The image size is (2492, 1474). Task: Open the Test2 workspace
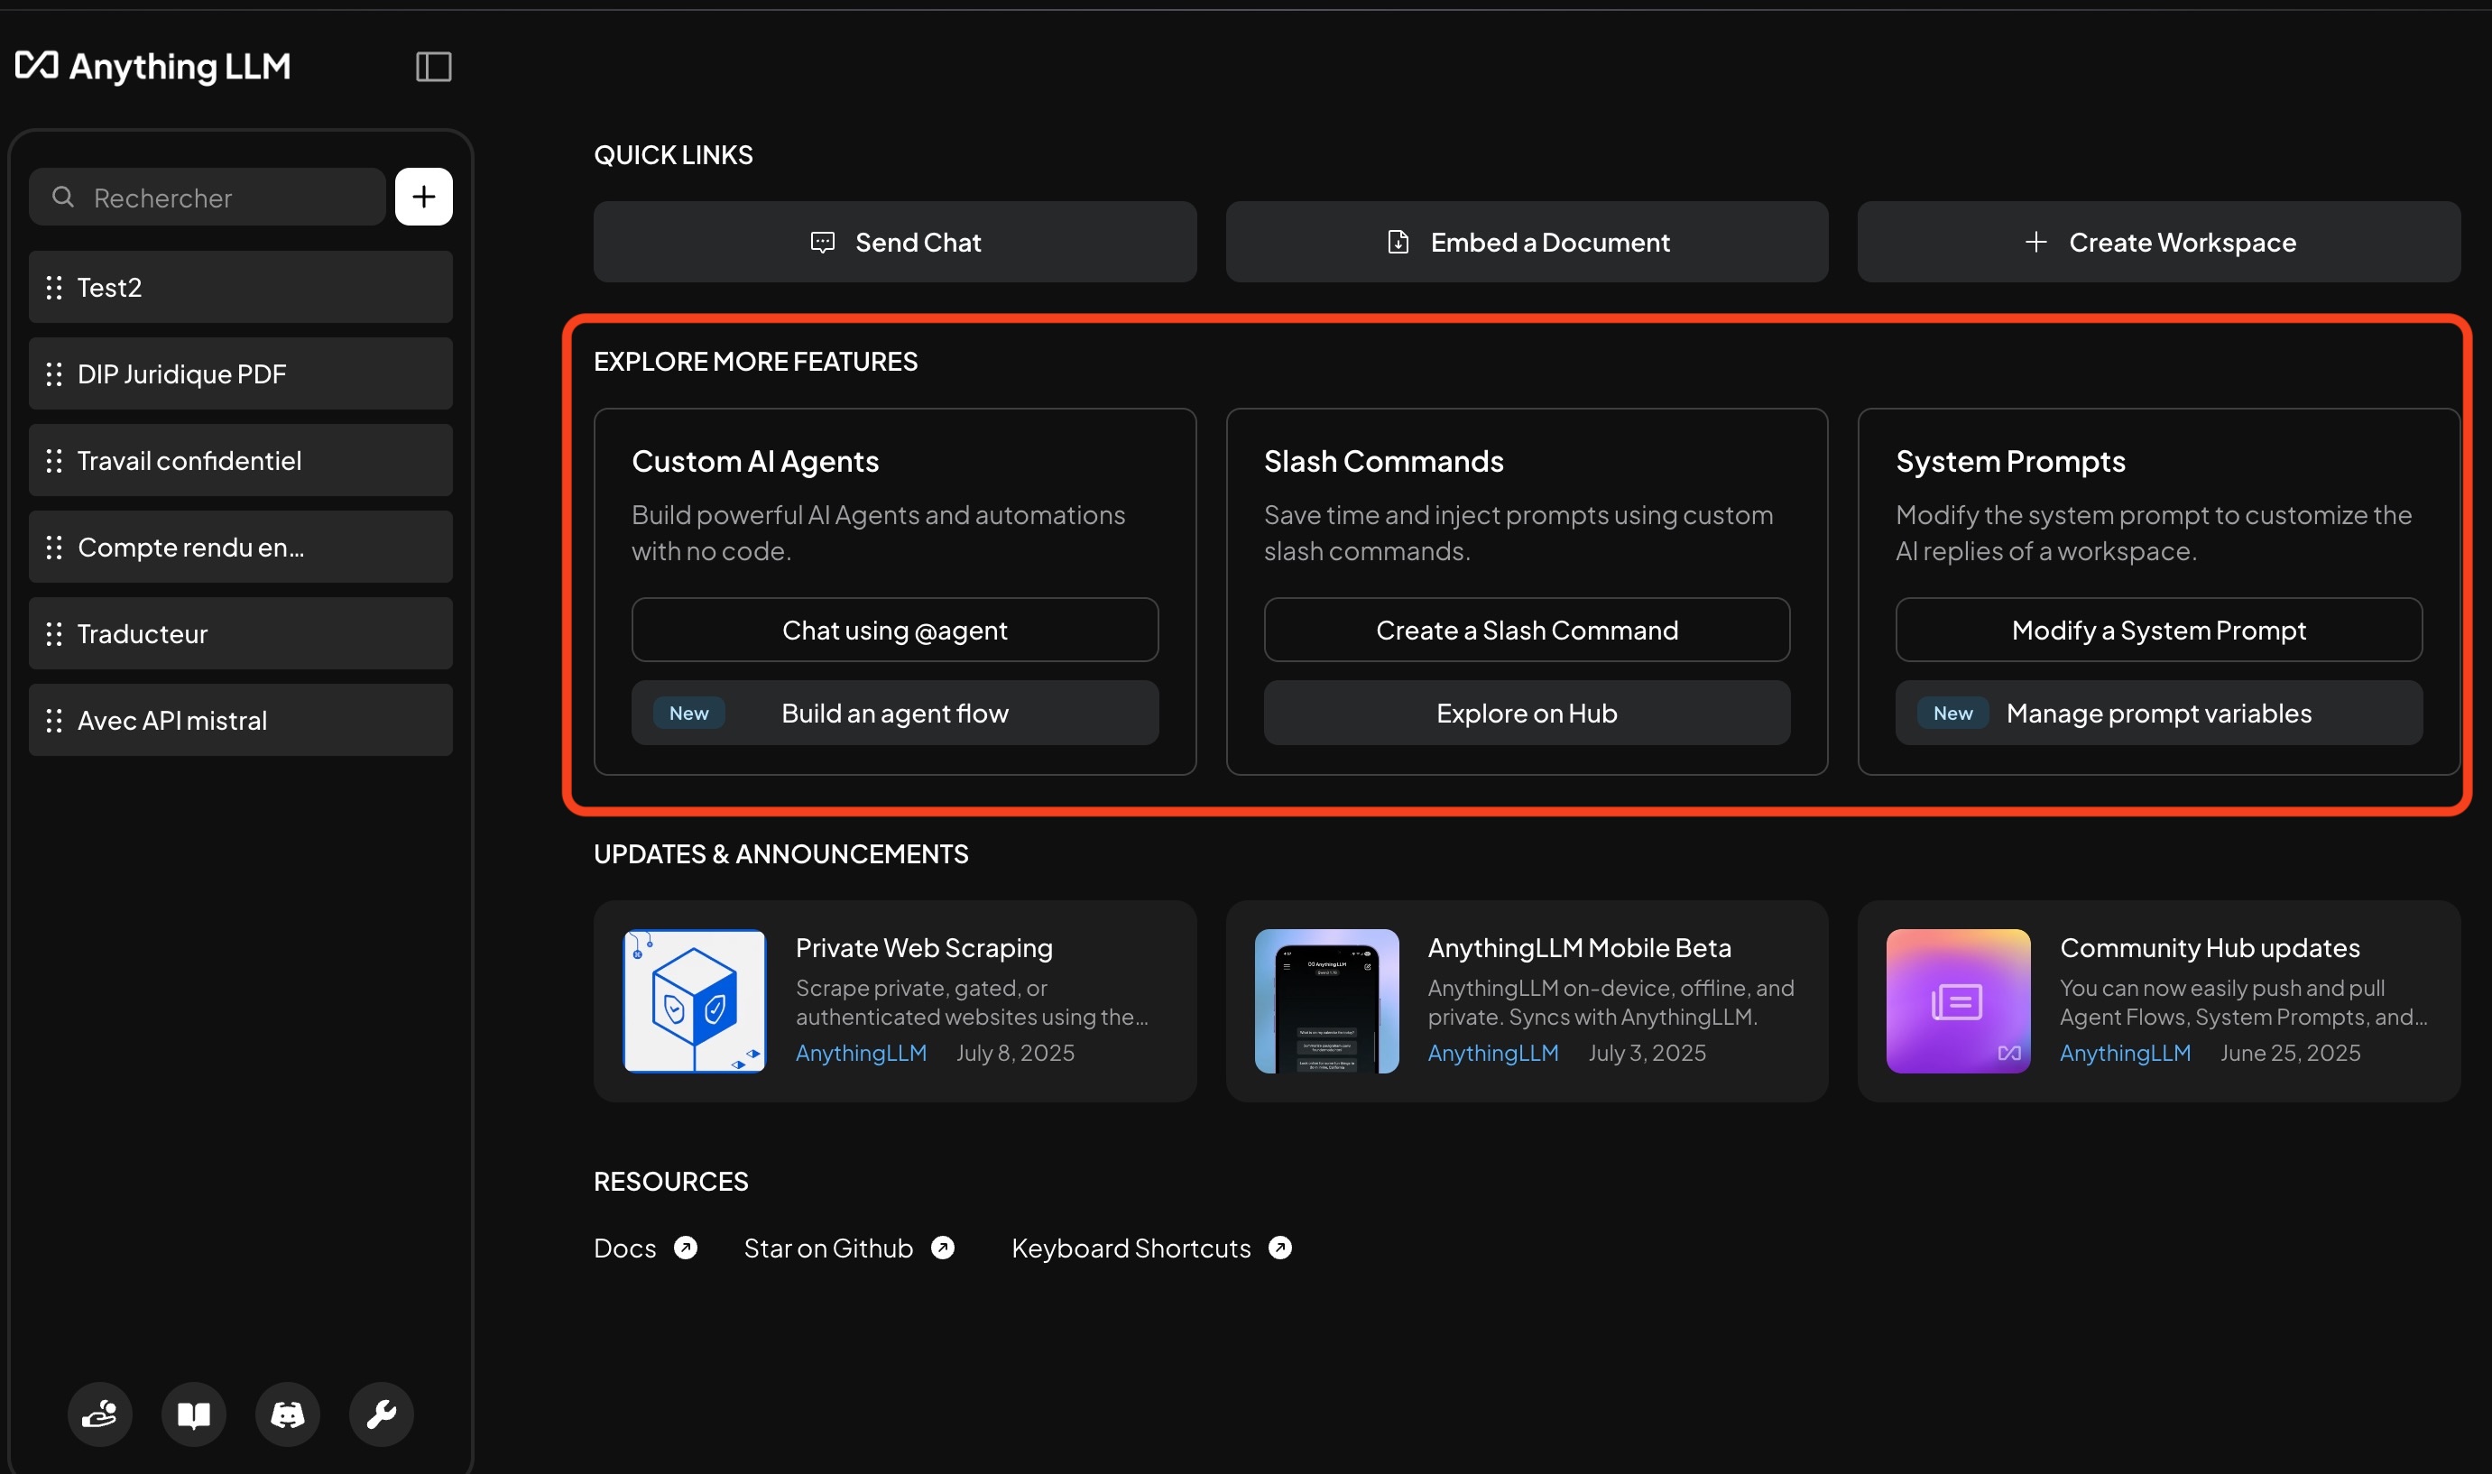[x=240, y=287]
